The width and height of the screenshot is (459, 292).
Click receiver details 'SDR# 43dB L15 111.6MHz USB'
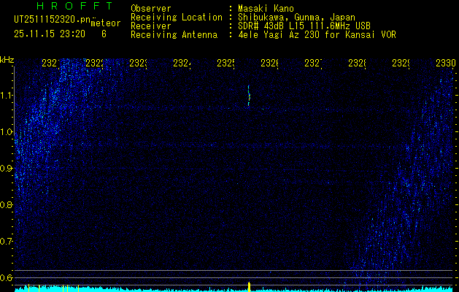click(x=304, y=26)
